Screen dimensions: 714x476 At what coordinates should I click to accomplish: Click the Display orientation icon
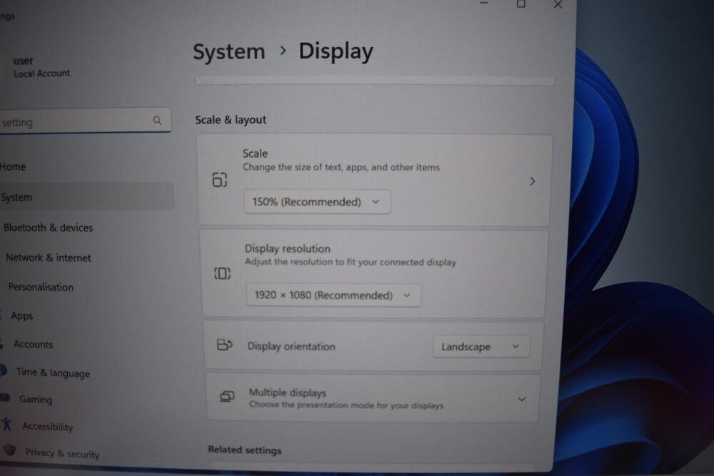[224, 345]
